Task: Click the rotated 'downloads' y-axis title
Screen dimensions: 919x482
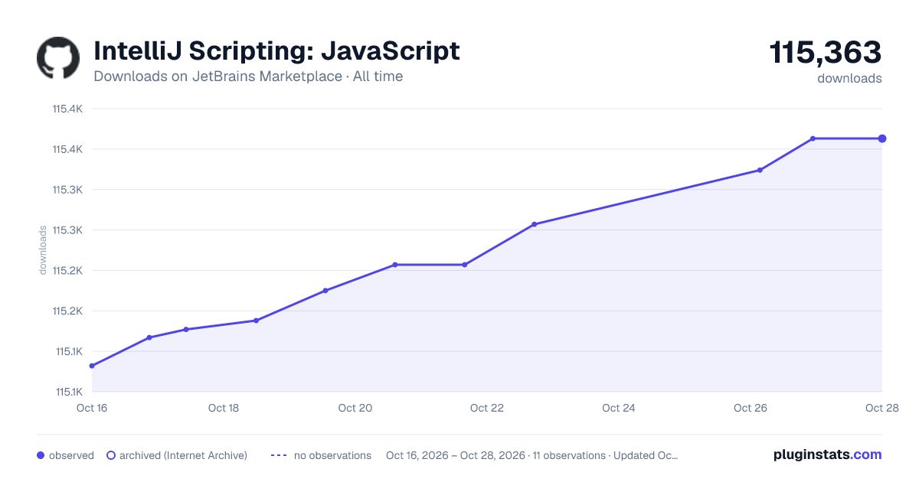Action: (x=43, y=250)
